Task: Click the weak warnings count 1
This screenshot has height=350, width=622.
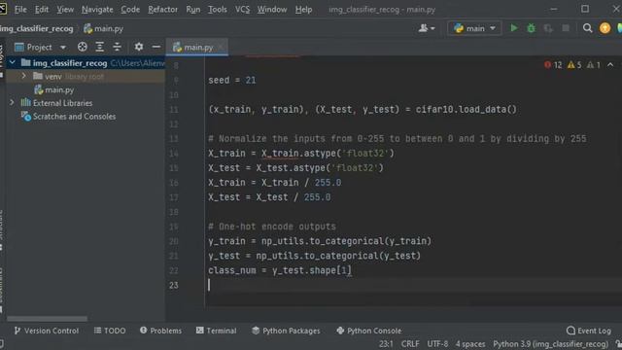Action: (x=594, y=65)
